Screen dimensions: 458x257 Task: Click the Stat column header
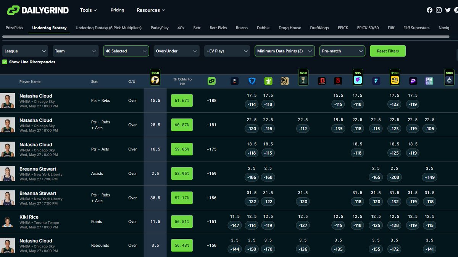click(x=94, y=81)
